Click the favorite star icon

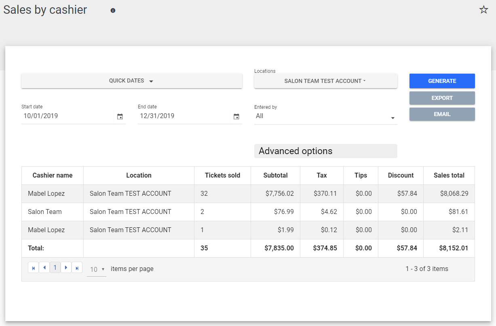[x=483, y=10]
